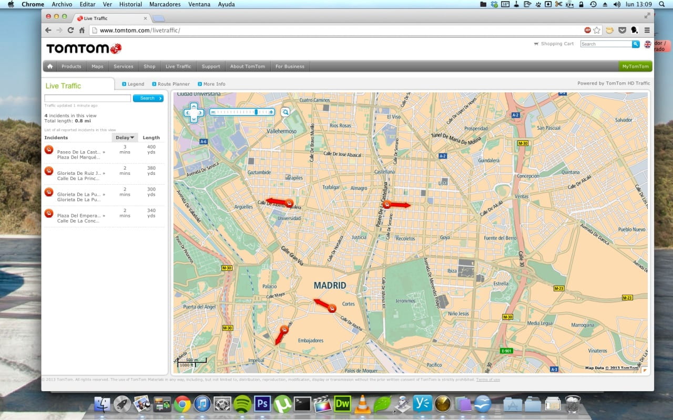Open the Maps menu in the navigation bar

click(97, 66)
